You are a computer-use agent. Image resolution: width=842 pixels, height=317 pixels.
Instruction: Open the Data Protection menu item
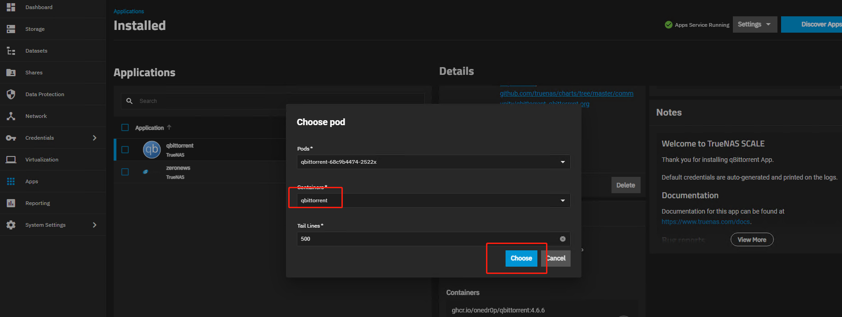tap(53, 94)
